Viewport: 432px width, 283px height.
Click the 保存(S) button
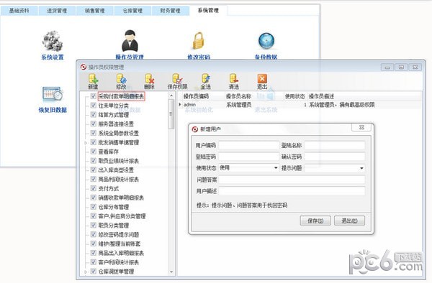[315, 221]
